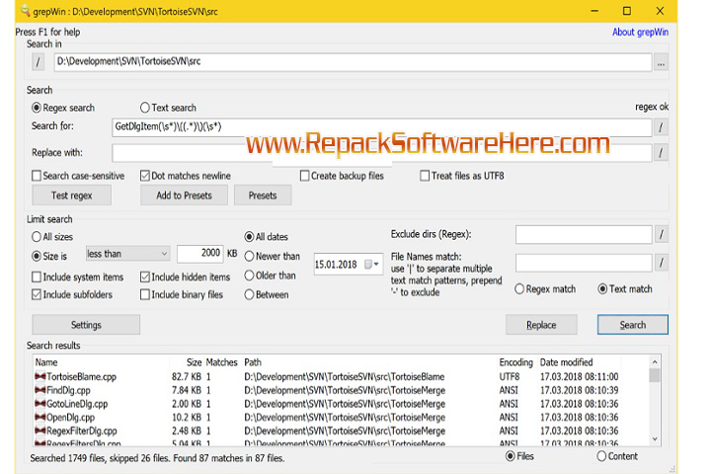
Task: Click slash button next to Search for field
Action: (x=661, y=127)
